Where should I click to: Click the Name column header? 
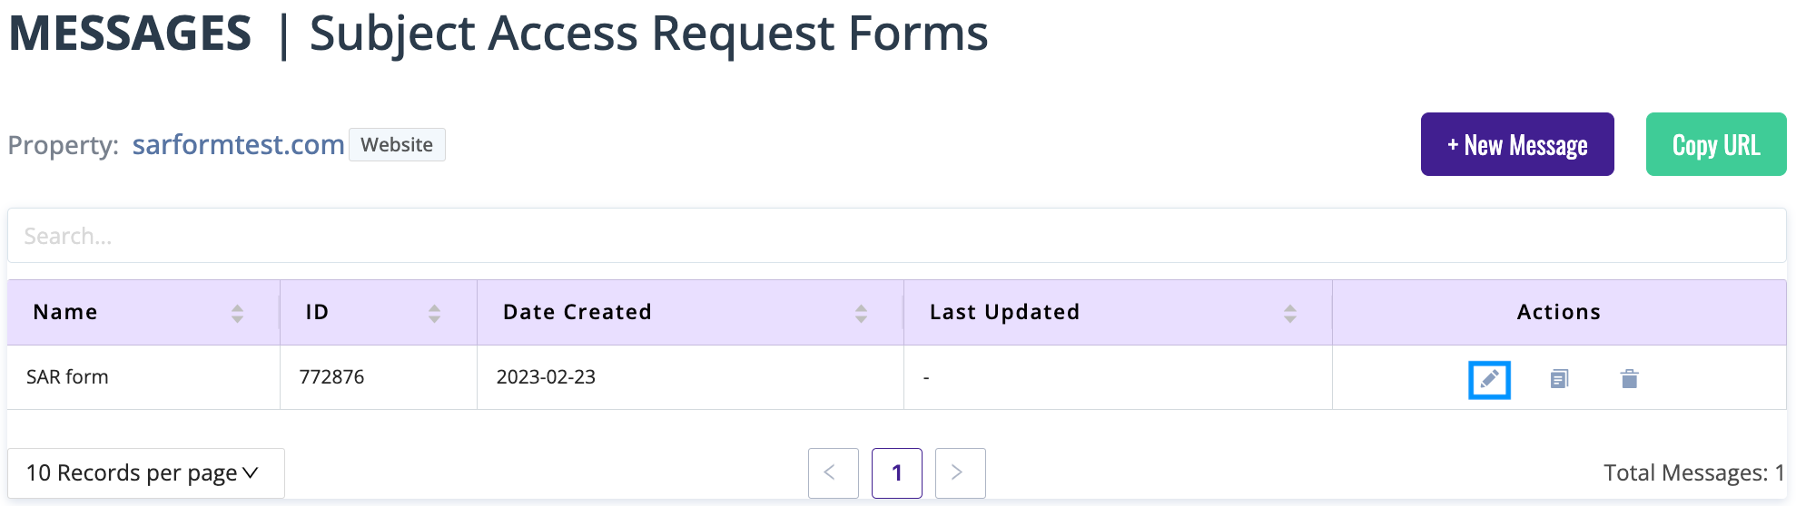[x=65, y=312]
